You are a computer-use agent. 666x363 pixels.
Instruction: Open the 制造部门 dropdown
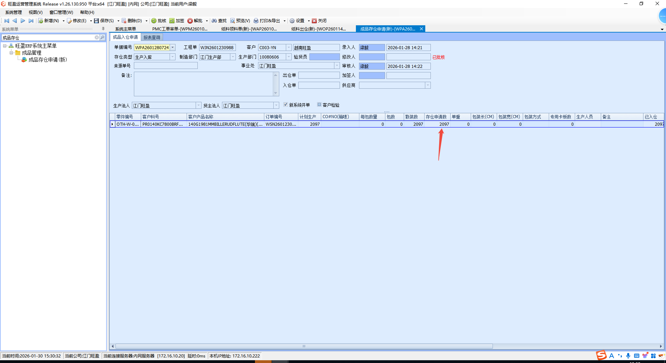[233, 57]
